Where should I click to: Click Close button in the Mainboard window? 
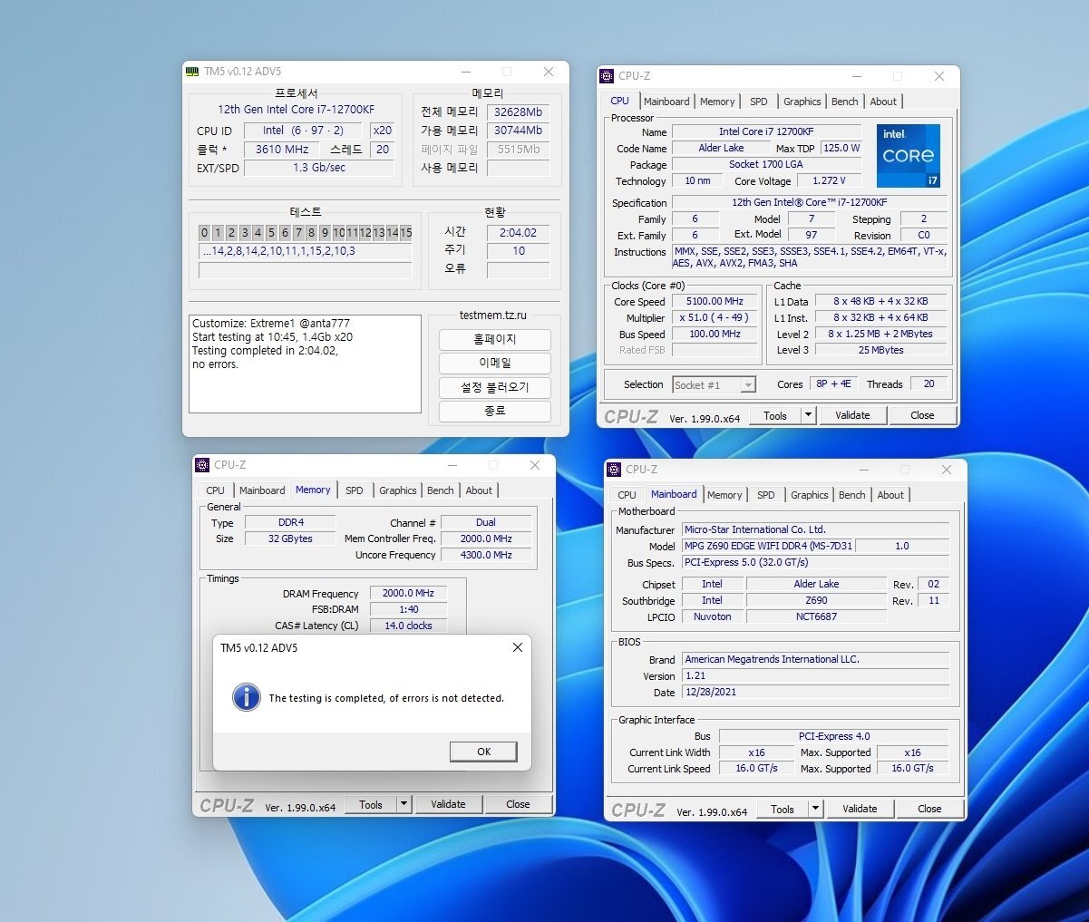(x=929, y=809)
